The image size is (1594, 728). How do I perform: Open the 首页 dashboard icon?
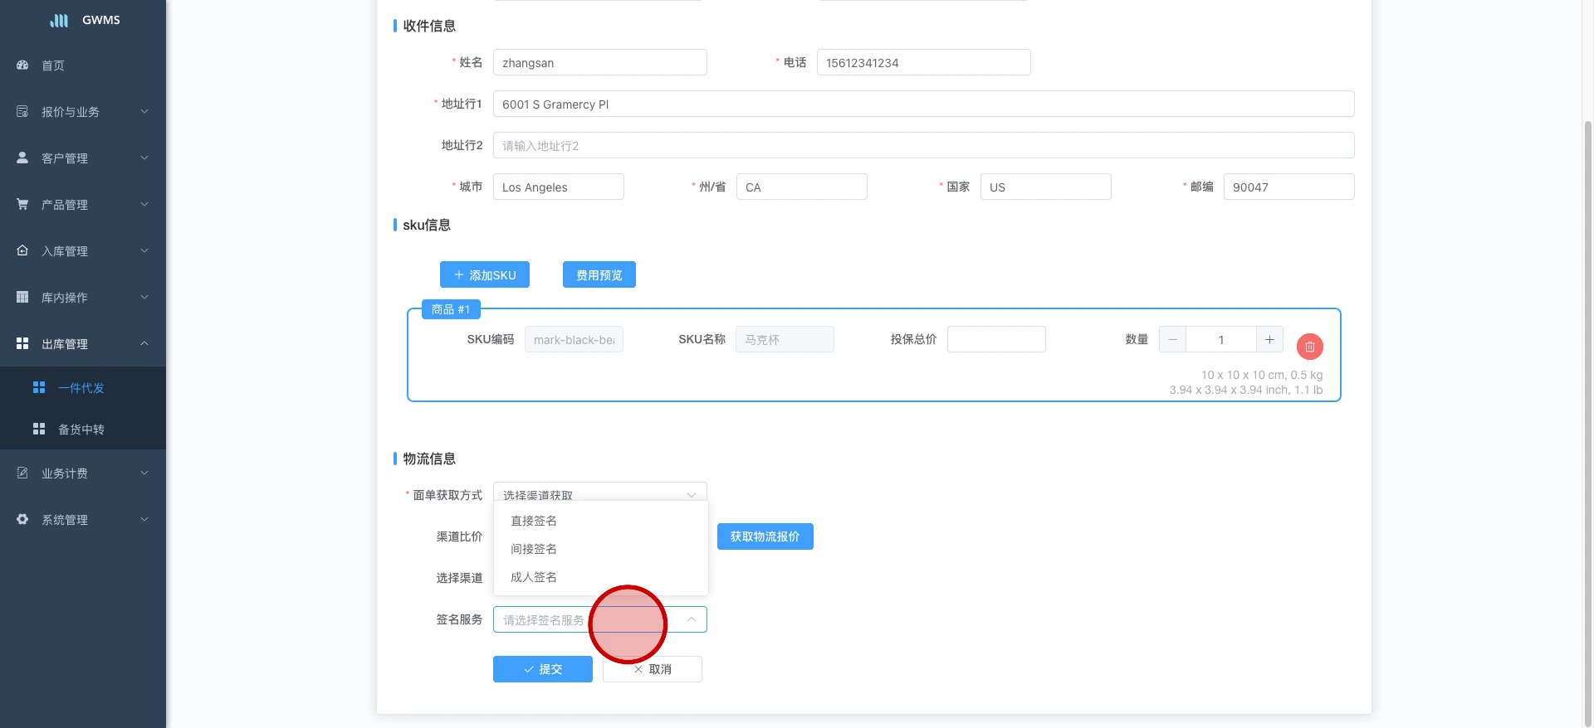click(22, 65)
